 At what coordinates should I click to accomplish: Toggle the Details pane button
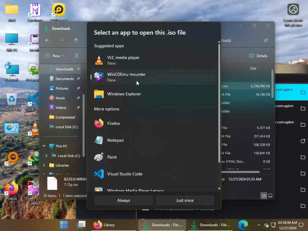tap(258, 56)
